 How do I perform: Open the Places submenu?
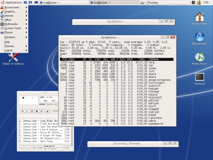[14, 32]
